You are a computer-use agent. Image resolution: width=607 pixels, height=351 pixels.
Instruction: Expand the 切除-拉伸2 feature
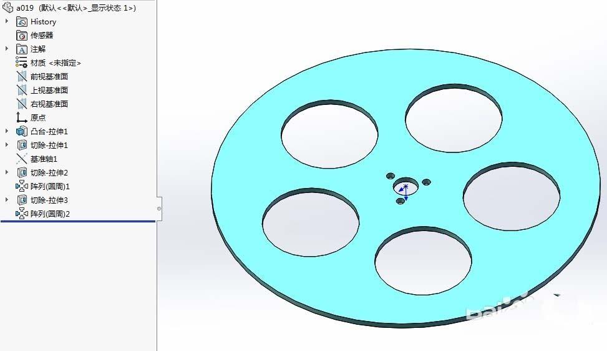pyautogui.click(x=7, y=172)
